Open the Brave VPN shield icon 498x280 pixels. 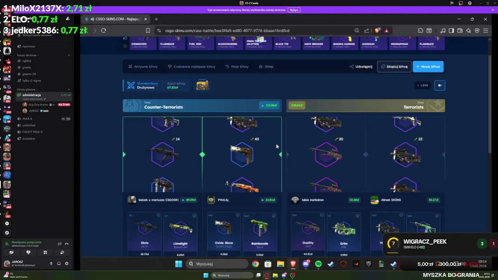(477, 30)
